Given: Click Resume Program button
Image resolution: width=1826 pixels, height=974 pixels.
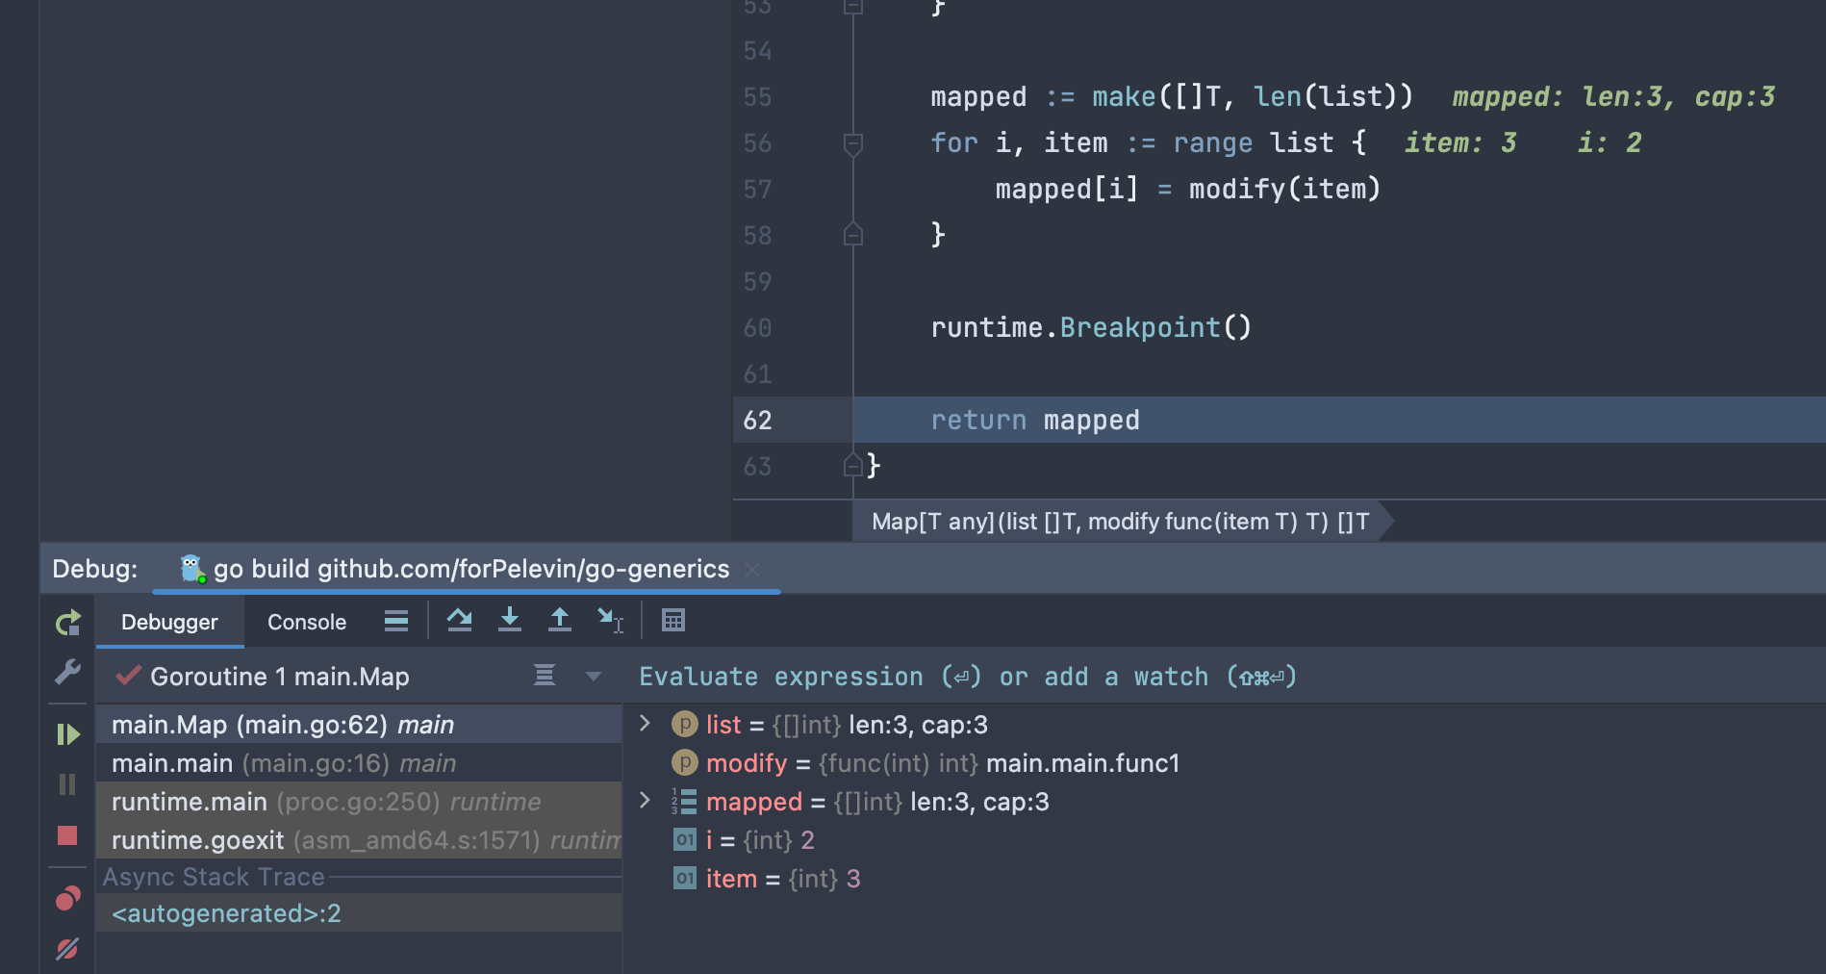Looking at the screenshot, I should tap(67, 735).
